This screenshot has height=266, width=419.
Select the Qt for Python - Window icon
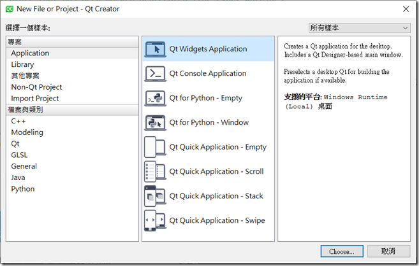(x=155, y=123)
